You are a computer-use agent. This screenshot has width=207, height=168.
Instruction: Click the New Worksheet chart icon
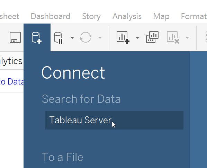pyautogui.click(x=123, y=37)
